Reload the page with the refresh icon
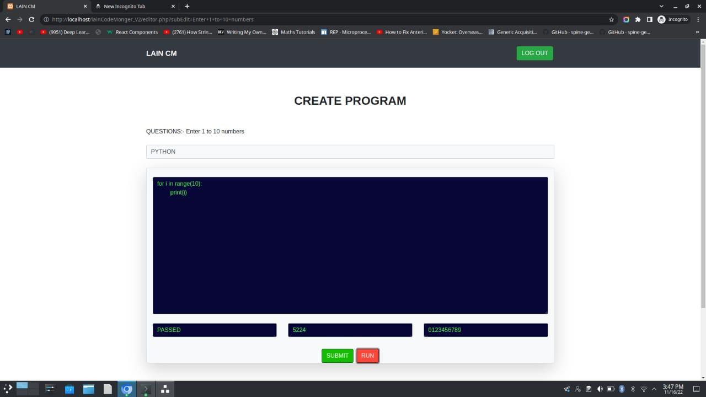The image size is (706, 397). (31, 19)
